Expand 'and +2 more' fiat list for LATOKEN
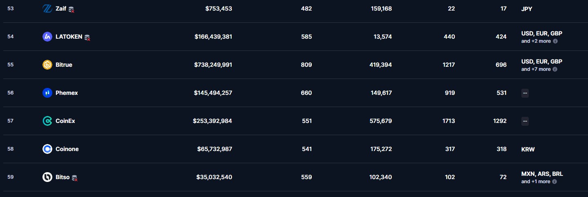This screenshot has width=588, height=197. pos(536,41)
